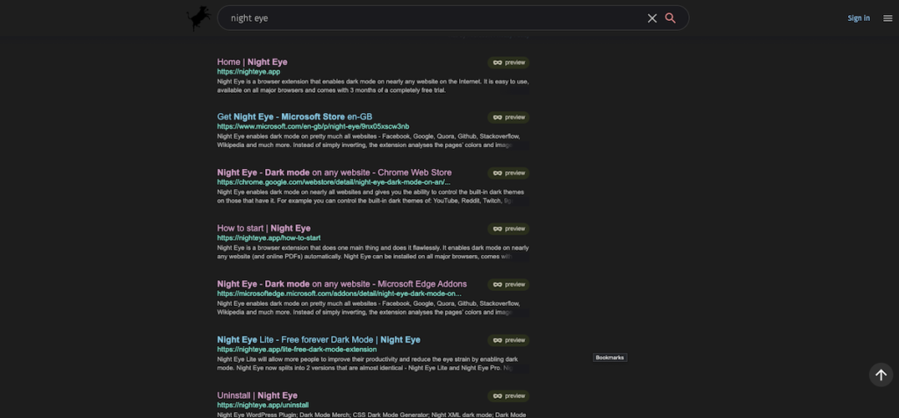Click the microsoftedge.microsoft.com addons URL
The image size is (899, 418).
[339, 294]
